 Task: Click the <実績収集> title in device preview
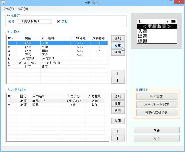tap(157, 26)
